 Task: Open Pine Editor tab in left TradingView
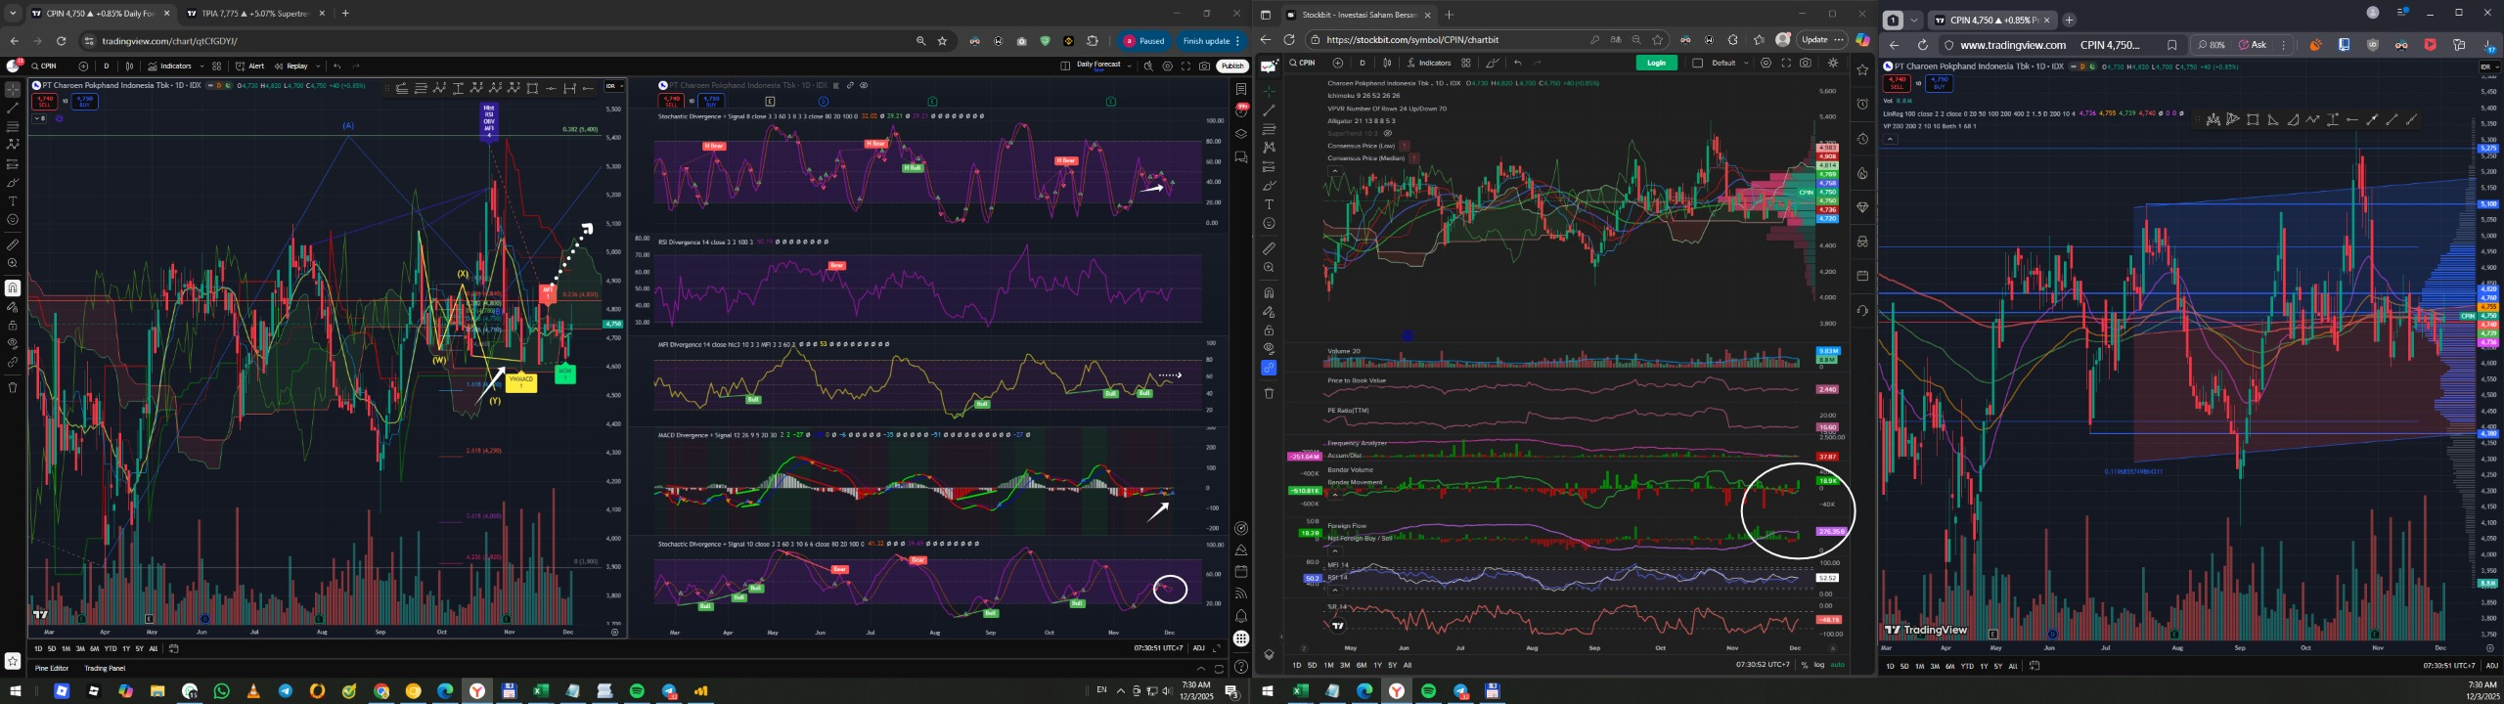pyautogui.click(x=52, y=668)
